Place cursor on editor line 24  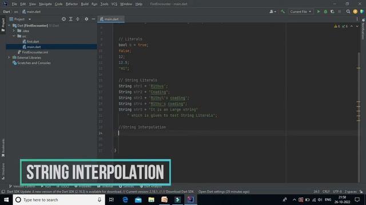[x=236, y=133]
